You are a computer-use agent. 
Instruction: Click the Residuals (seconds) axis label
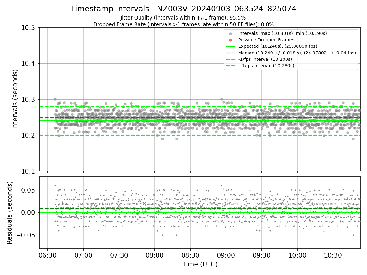coord(9,213)
